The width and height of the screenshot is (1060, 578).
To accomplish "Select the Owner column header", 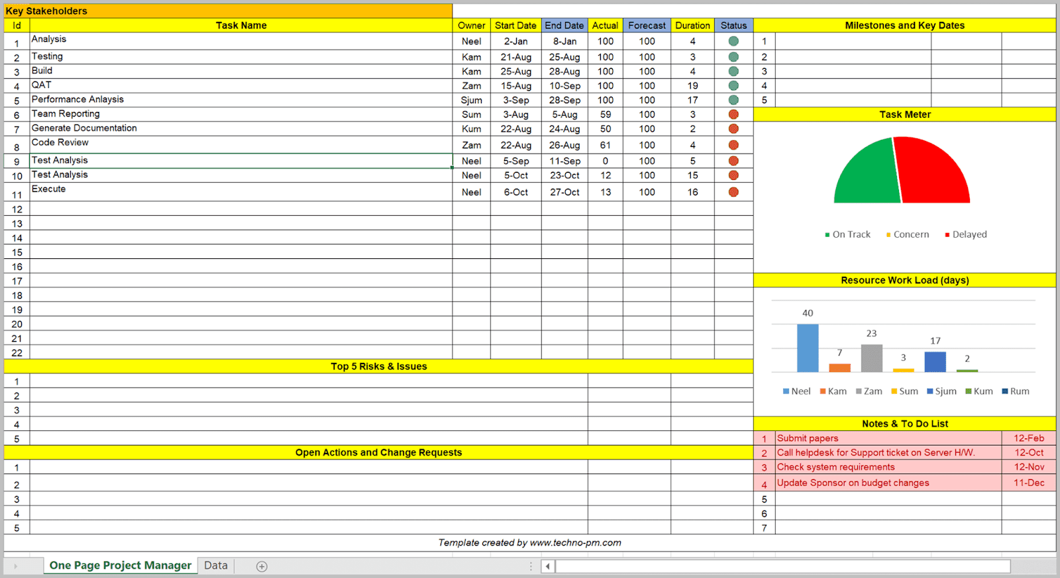I will pos(471,25).
